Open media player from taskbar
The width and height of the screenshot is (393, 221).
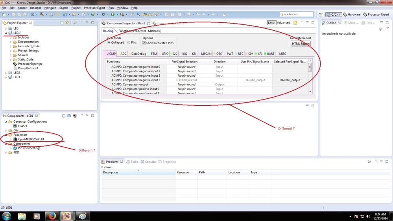coord(37,216)
